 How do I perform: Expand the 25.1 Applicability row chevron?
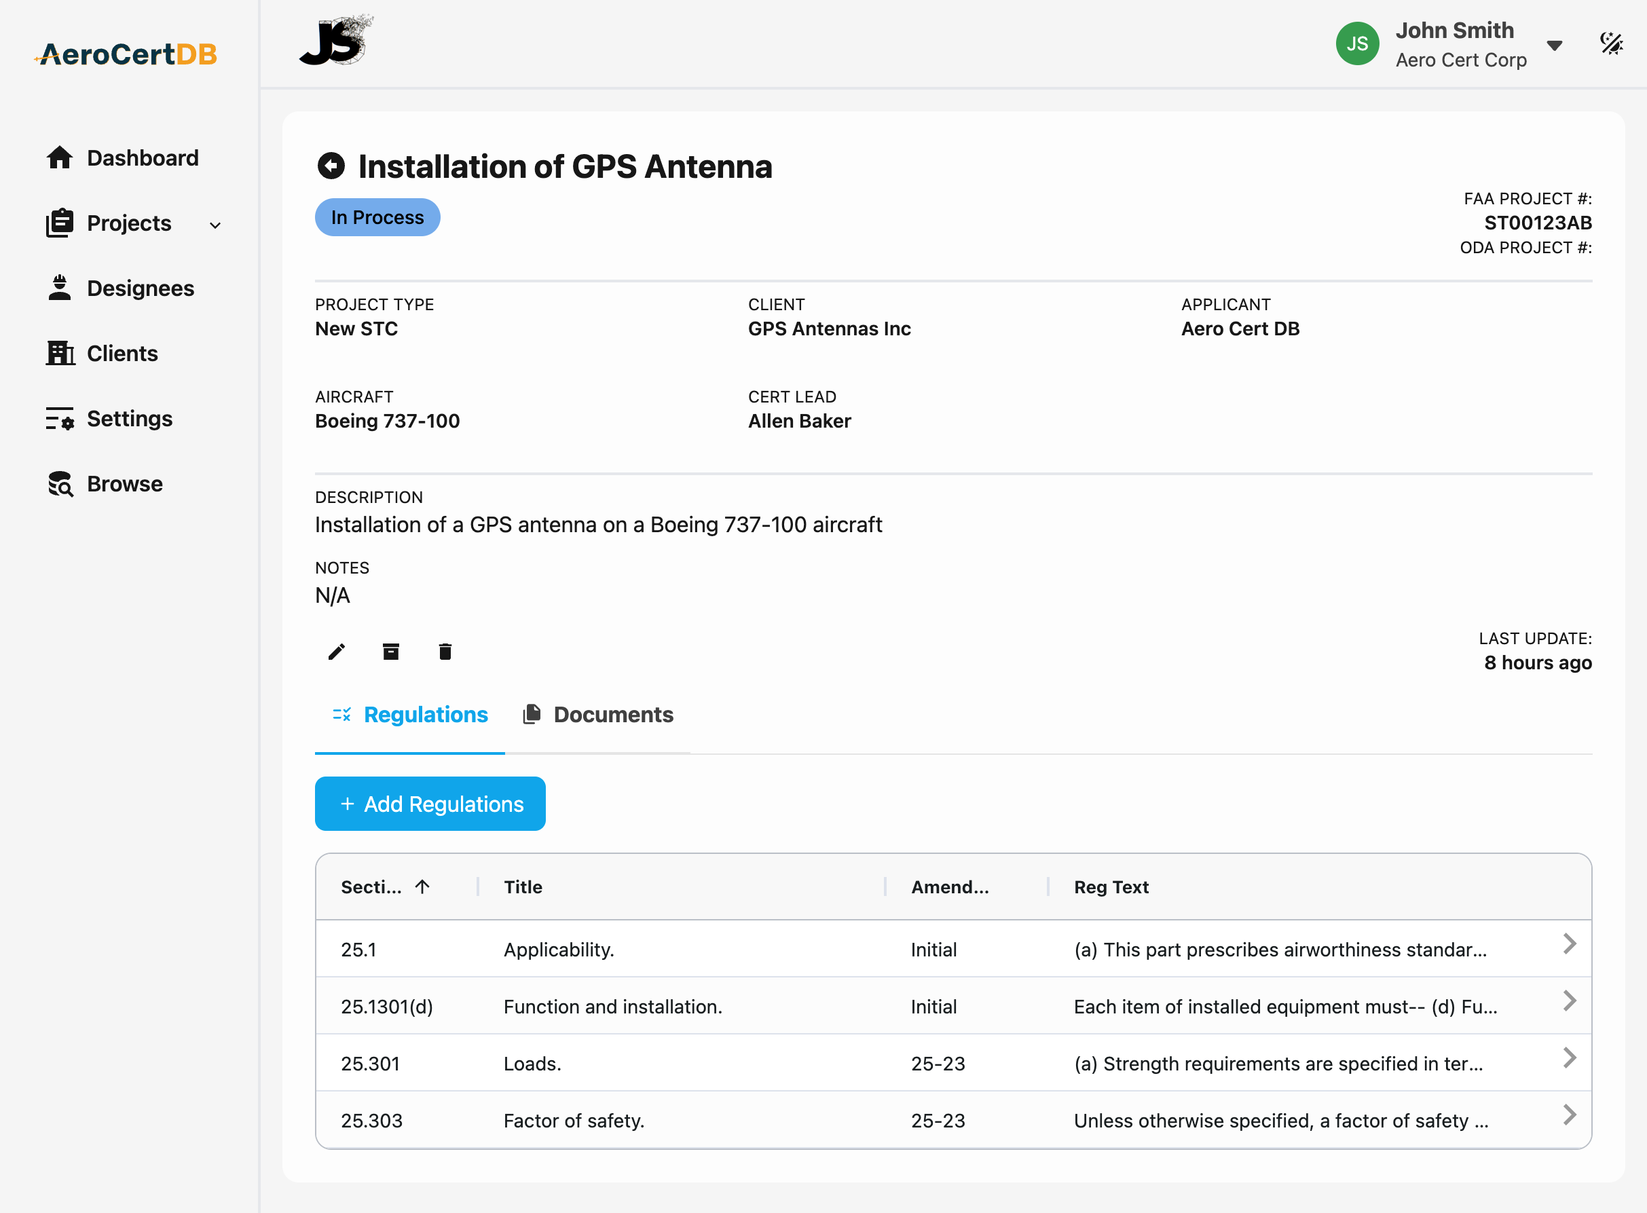coord(1569,944)
